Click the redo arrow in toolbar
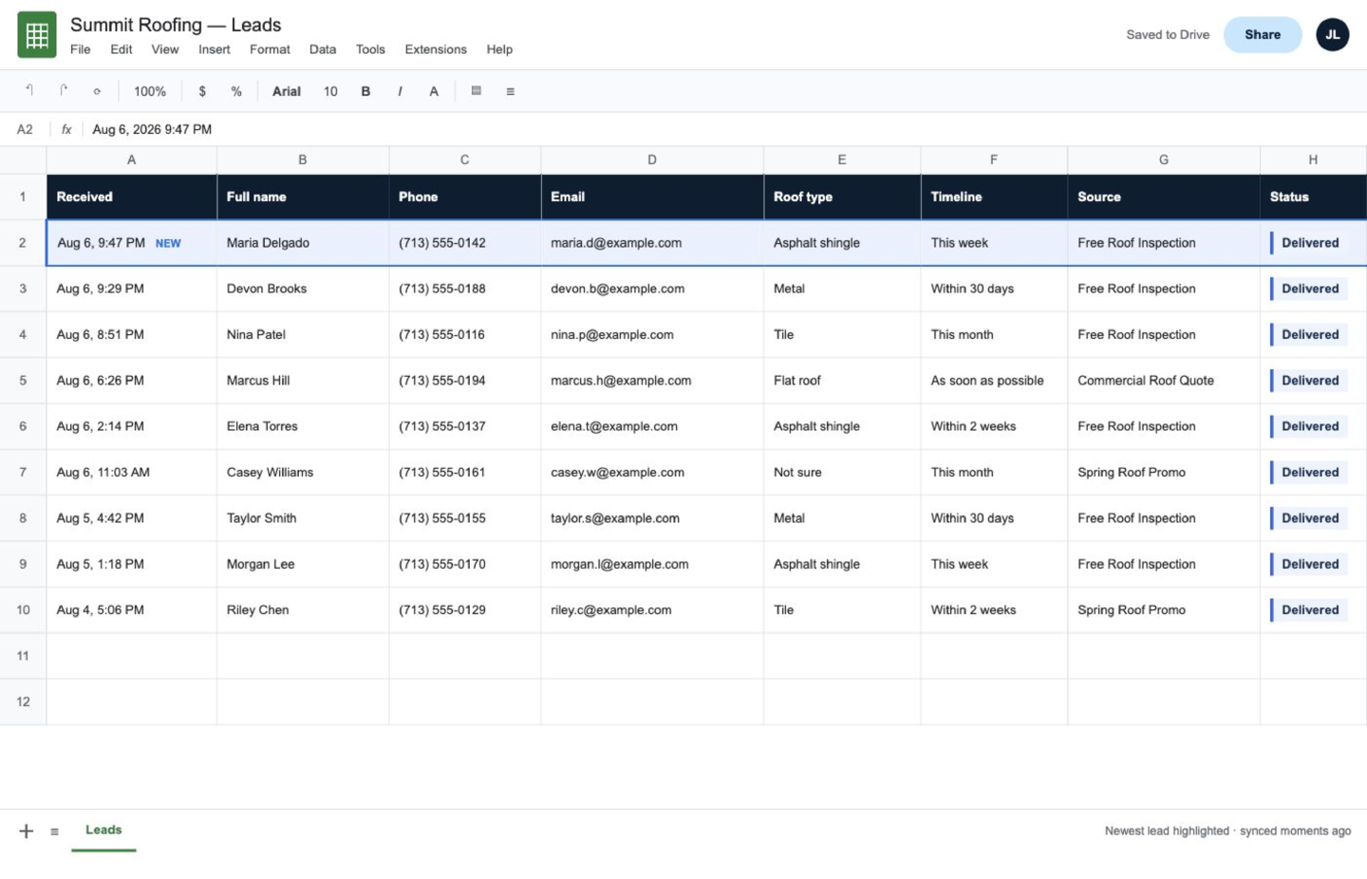 pos(64,90)
